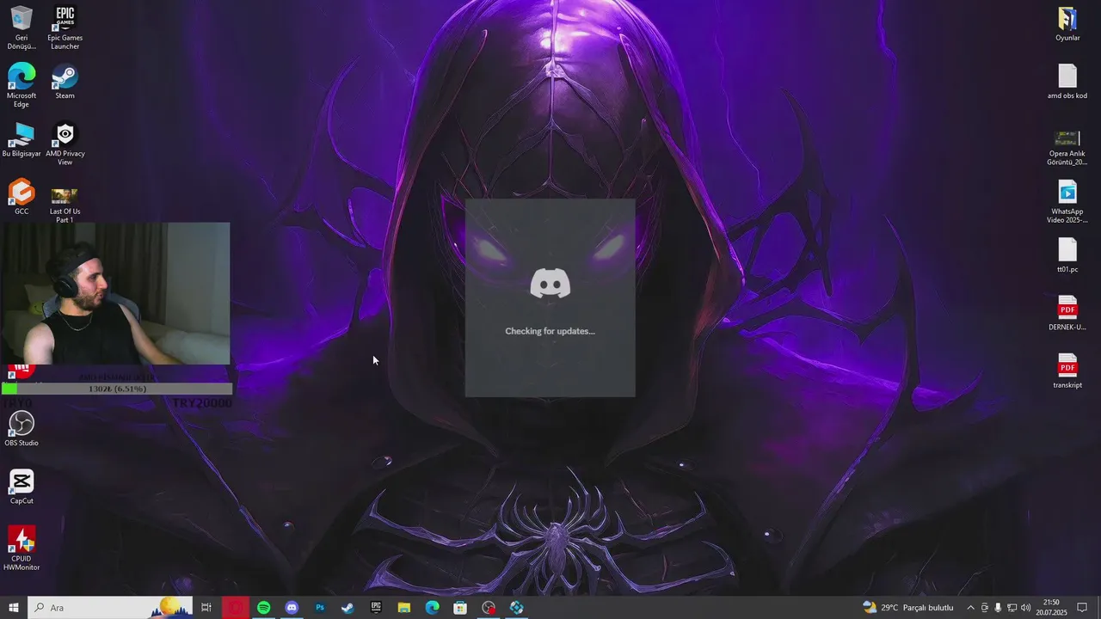Open the blue diamond app in taskbar
The height and width of the screenshot is (619, 1101).
pos(517,608)
